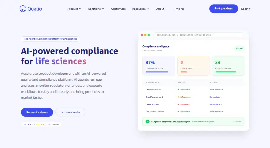
Task: Click the Agentic Compliance Platform badge
Action: pyautogui.click(x=50, y=39)
